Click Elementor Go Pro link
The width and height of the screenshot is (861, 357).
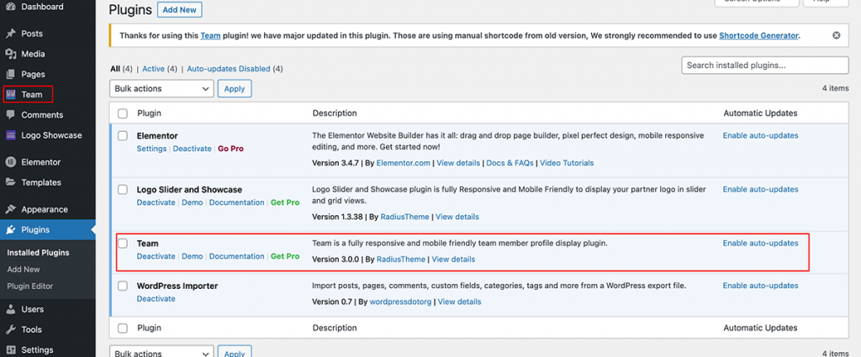(230, 149)
